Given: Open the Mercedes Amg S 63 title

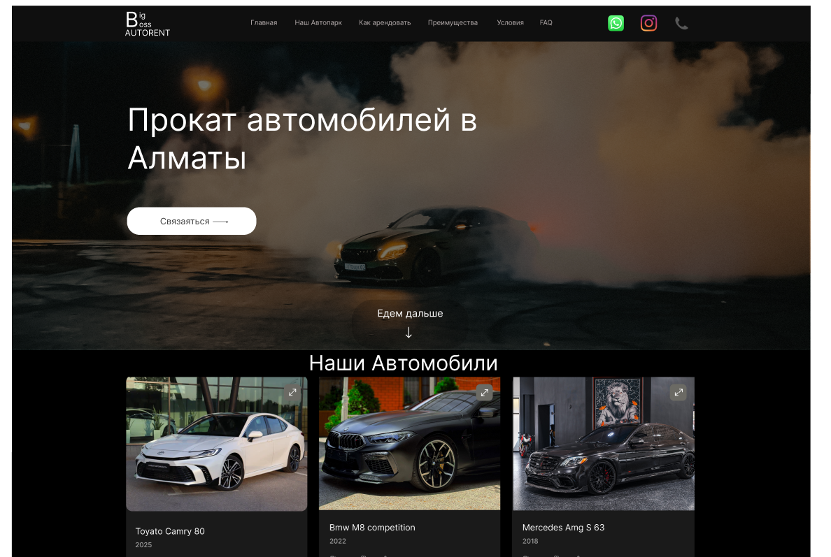Looking at the screenshot, I should 563,528.
